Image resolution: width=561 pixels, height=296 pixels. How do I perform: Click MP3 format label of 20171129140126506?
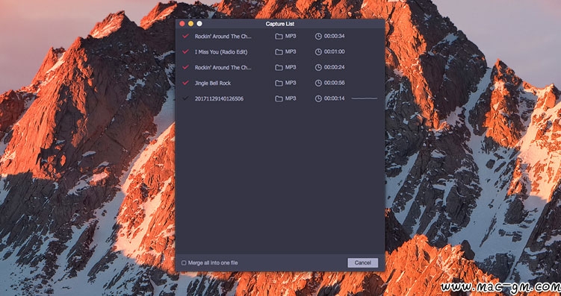click(291, 98)
